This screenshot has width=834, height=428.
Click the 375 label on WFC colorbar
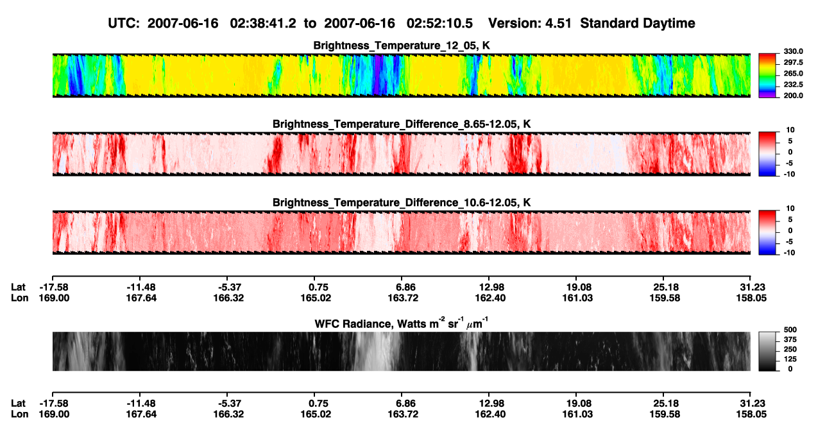[790, 339]
